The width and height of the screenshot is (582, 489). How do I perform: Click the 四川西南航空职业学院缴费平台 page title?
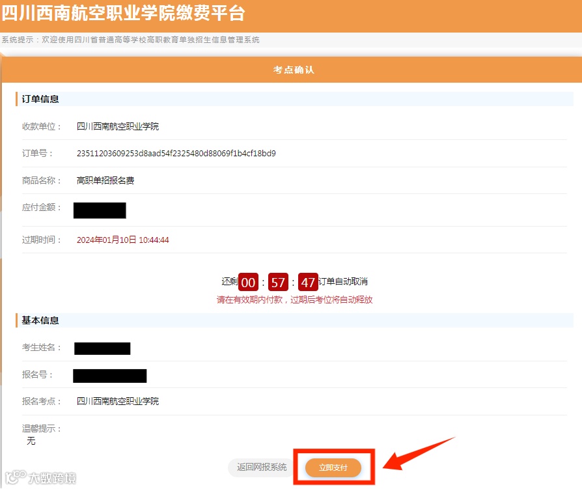(x=124, y=14)
